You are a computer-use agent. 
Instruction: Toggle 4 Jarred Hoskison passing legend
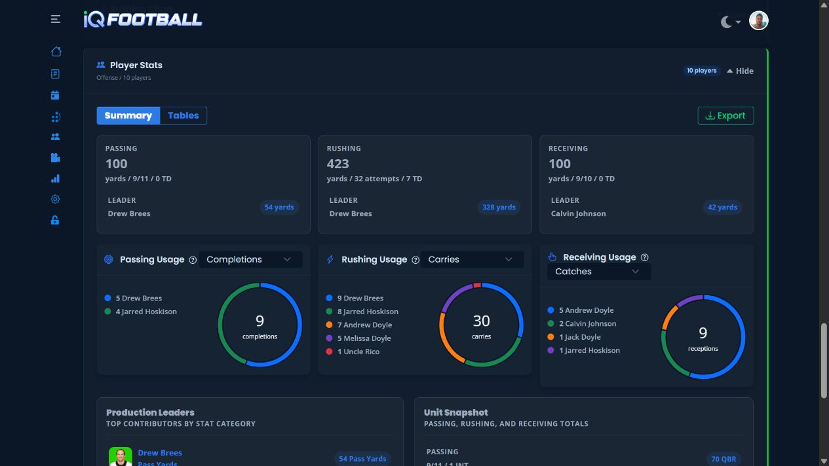click(140, 312)
